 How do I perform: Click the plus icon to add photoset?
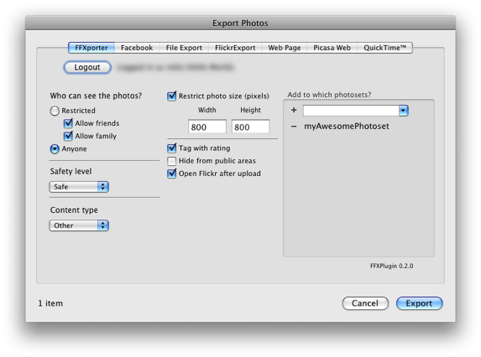pyautogui.click(x=294, y=111)
